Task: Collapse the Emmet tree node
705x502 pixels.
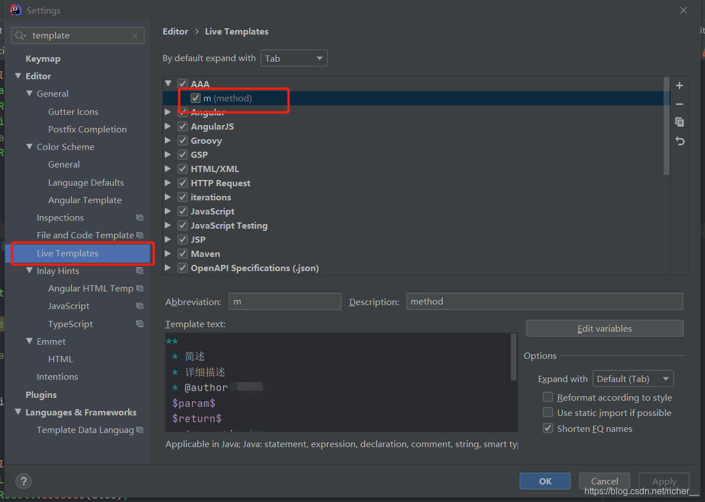Action: (x=29, y=341)
